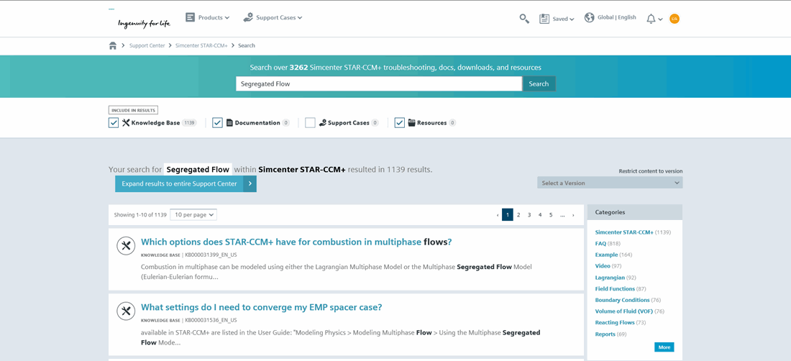The width and height of the screenshot is (791, 361).
Task: Click the pagination ellipsis
Action: [x=562, y=215]
